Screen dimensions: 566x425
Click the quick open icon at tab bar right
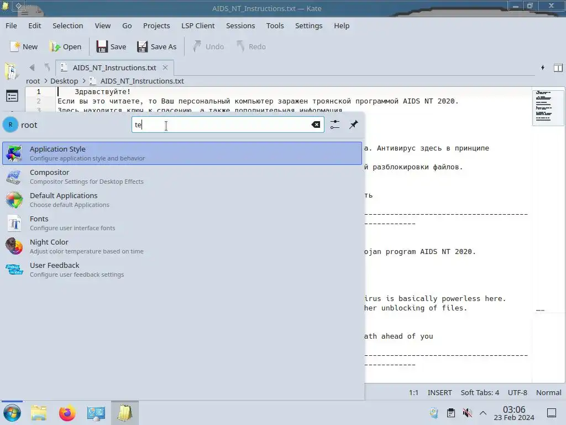click(543, 68)
